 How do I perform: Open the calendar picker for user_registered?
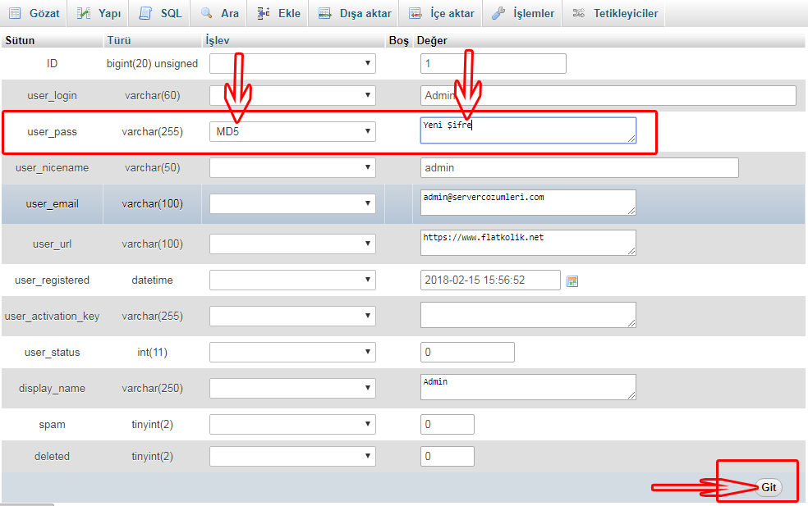(x=572, y=280)
